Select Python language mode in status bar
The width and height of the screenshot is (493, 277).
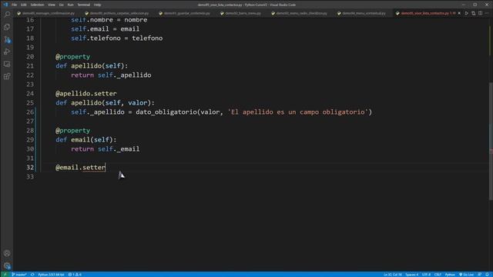coord(450,275)
